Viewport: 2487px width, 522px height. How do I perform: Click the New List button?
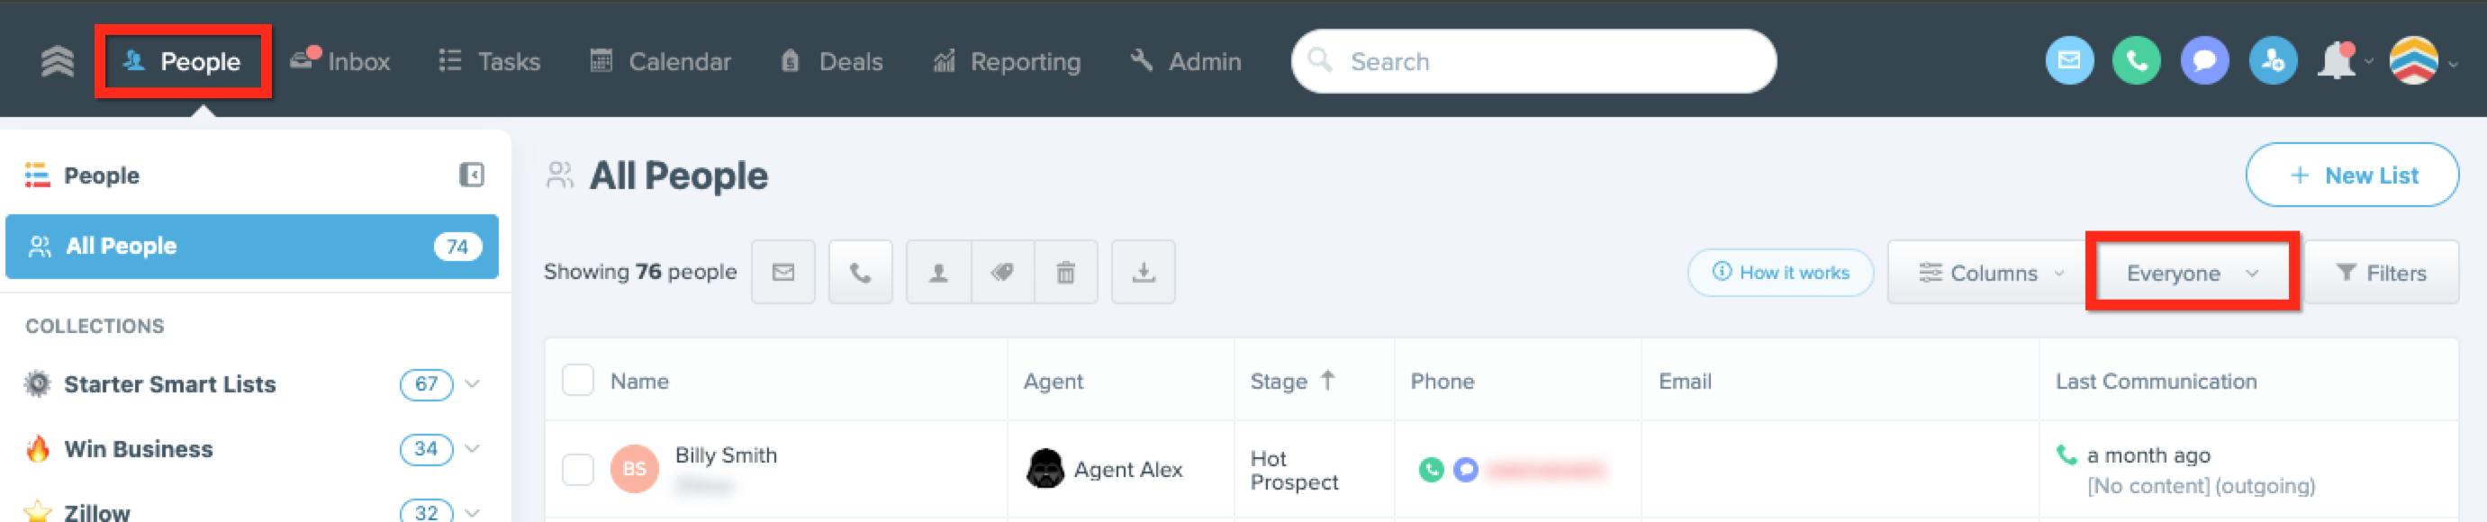tap(2352, 175)
